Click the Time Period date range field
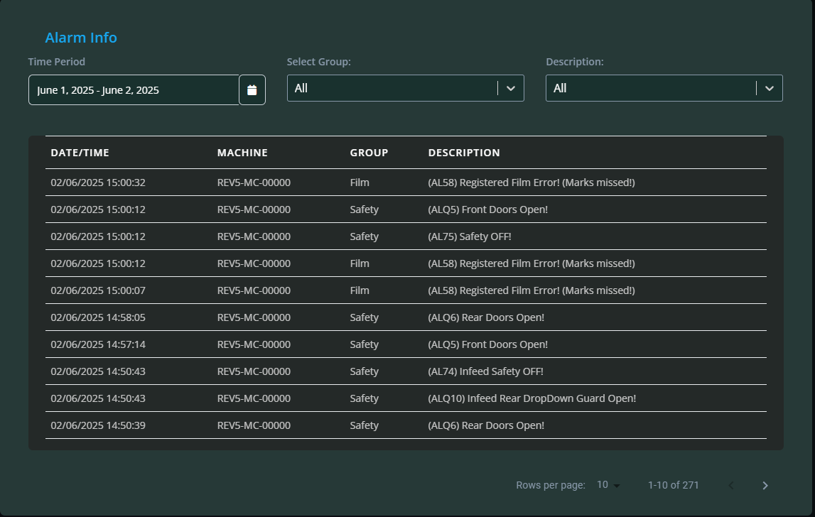Viewport: 815px width, 517px height. click(x=134, y=90)
